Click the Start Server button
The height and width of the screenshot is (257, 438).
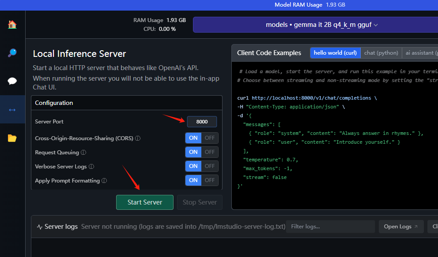[145, 202]
